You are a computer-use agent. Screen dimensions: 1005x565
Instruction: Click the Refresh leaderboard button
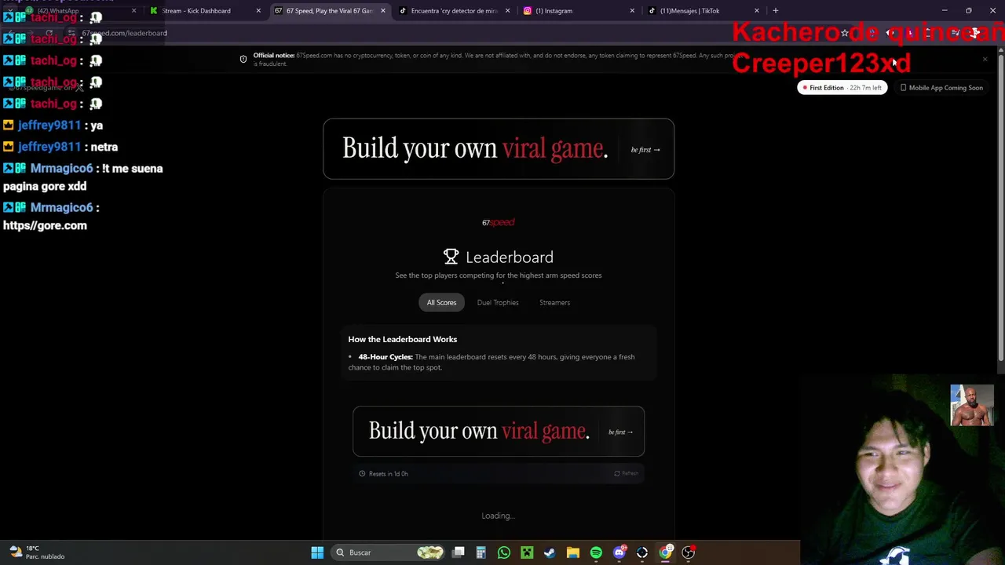point(626,473)
